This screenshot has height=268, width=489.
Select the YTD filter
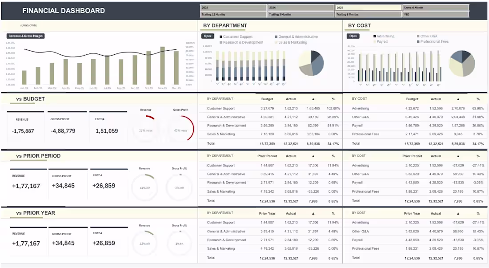(x=436, y=14)
